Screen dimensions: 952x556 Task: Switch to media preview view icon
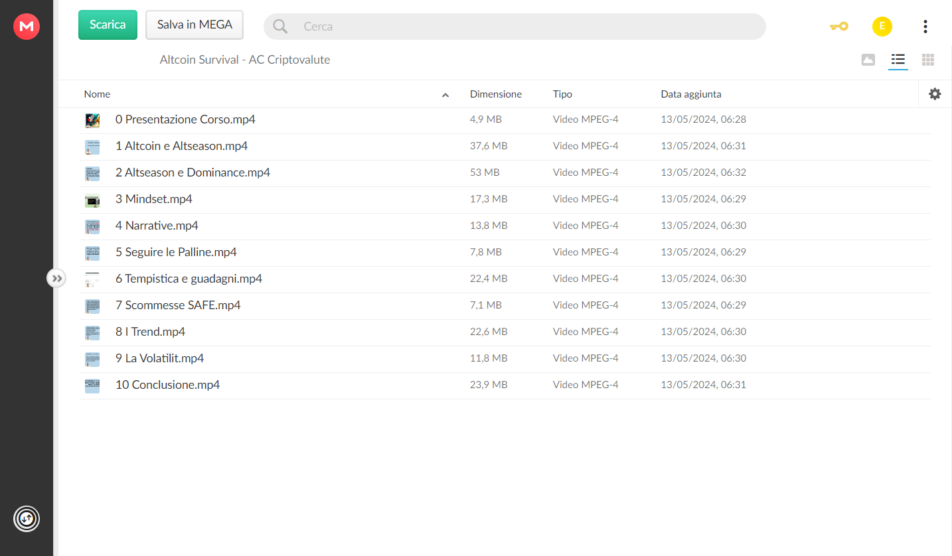click(x=868, y=60)
